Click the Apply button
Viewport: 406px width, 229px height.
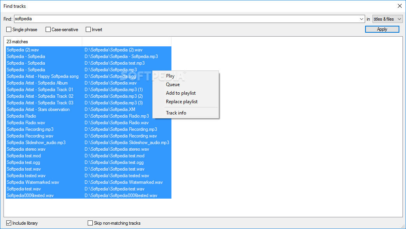point(382,29)
